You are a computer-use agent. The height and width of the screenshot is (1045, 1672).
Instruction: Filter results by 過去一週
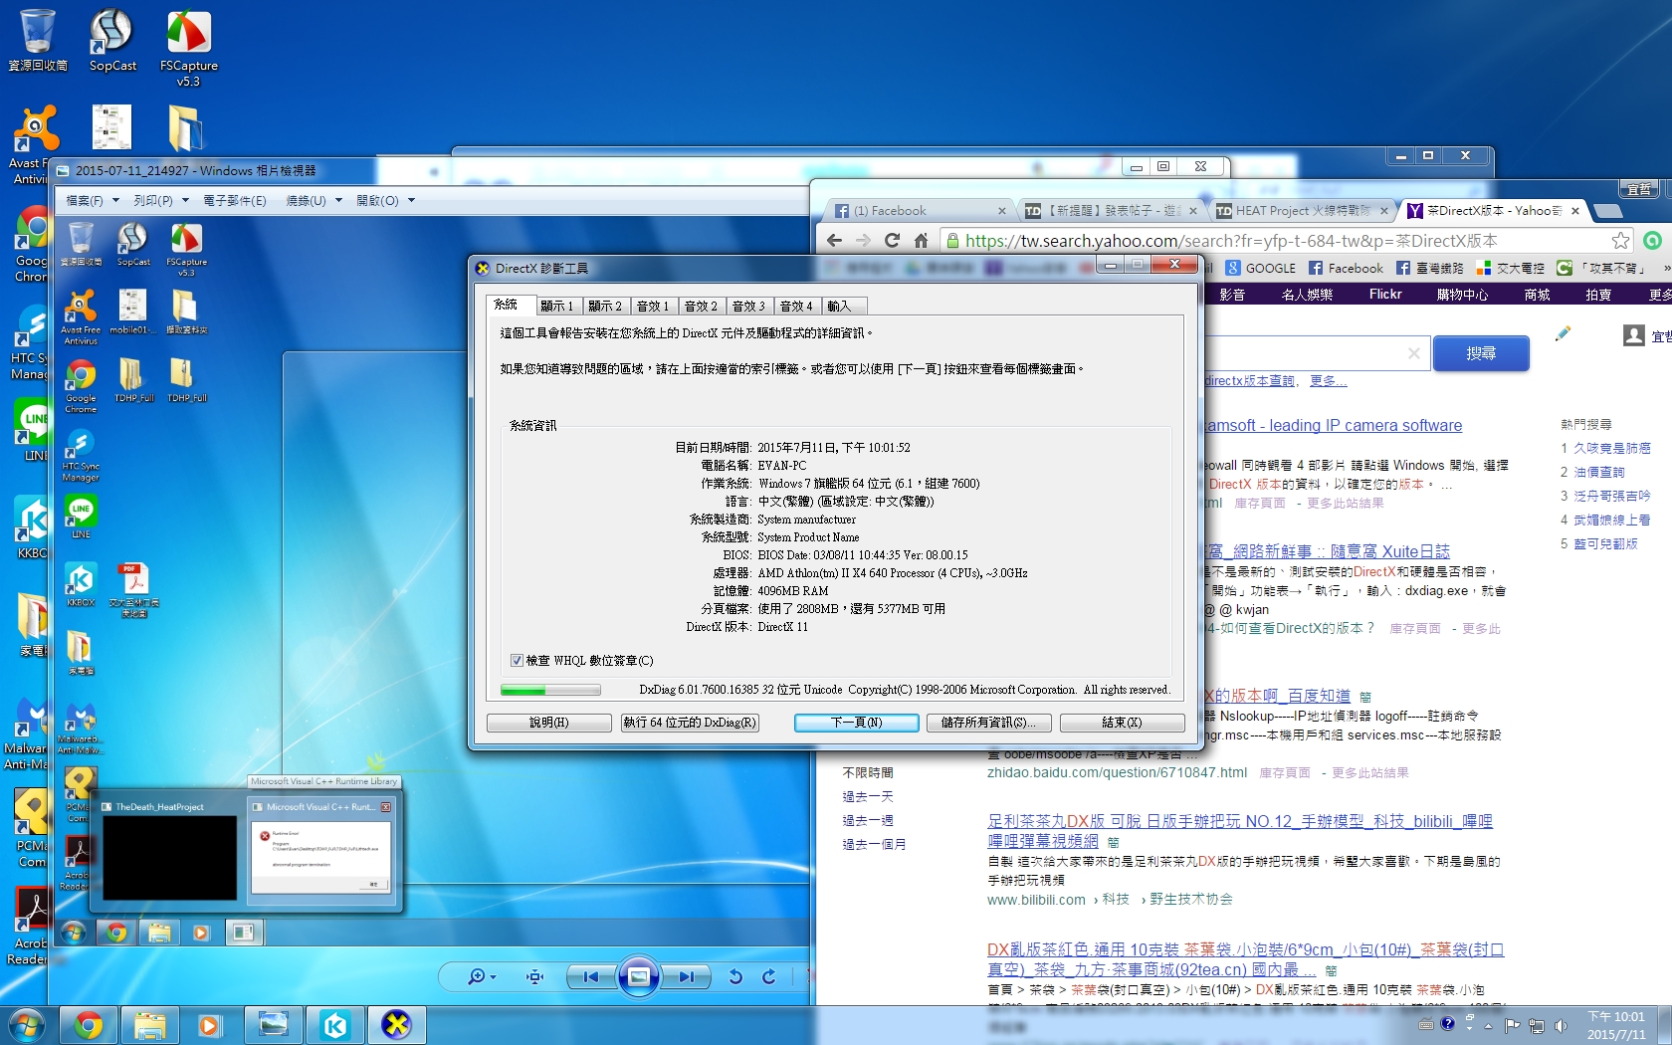(868, 820)
